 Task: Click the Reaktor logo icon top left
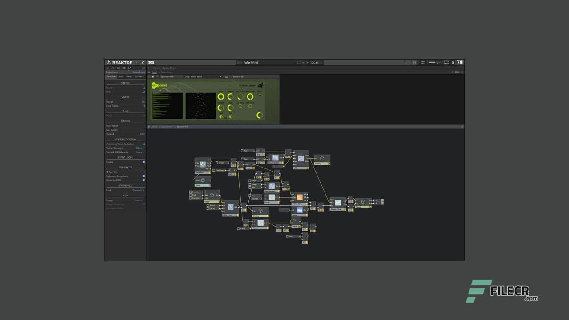(108, 62)
